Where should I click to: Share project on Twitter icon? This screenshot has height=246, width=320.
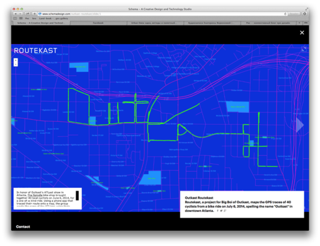(x=221, y=211)
